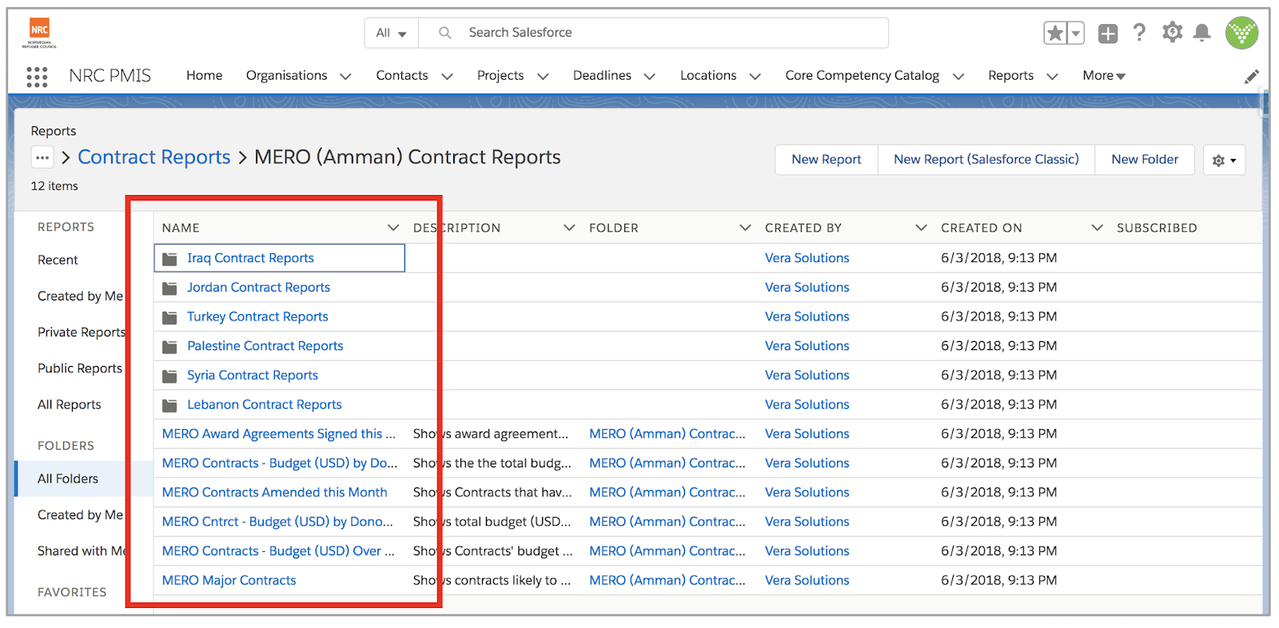Click folder icon beside Palestine Contract Reports

pyautogui.click(x=169, y=347)
